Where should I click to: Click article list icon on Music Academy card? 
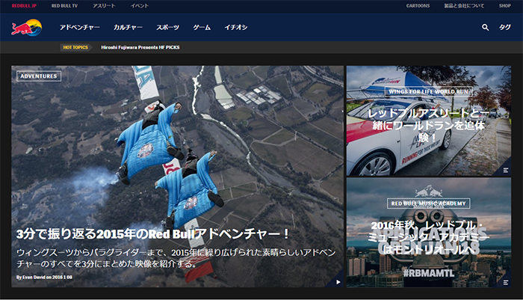coord(506,282)
